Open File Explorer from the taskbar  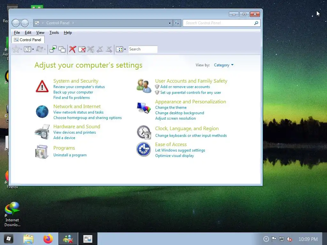pyautogui.click(x=28, y=239)
